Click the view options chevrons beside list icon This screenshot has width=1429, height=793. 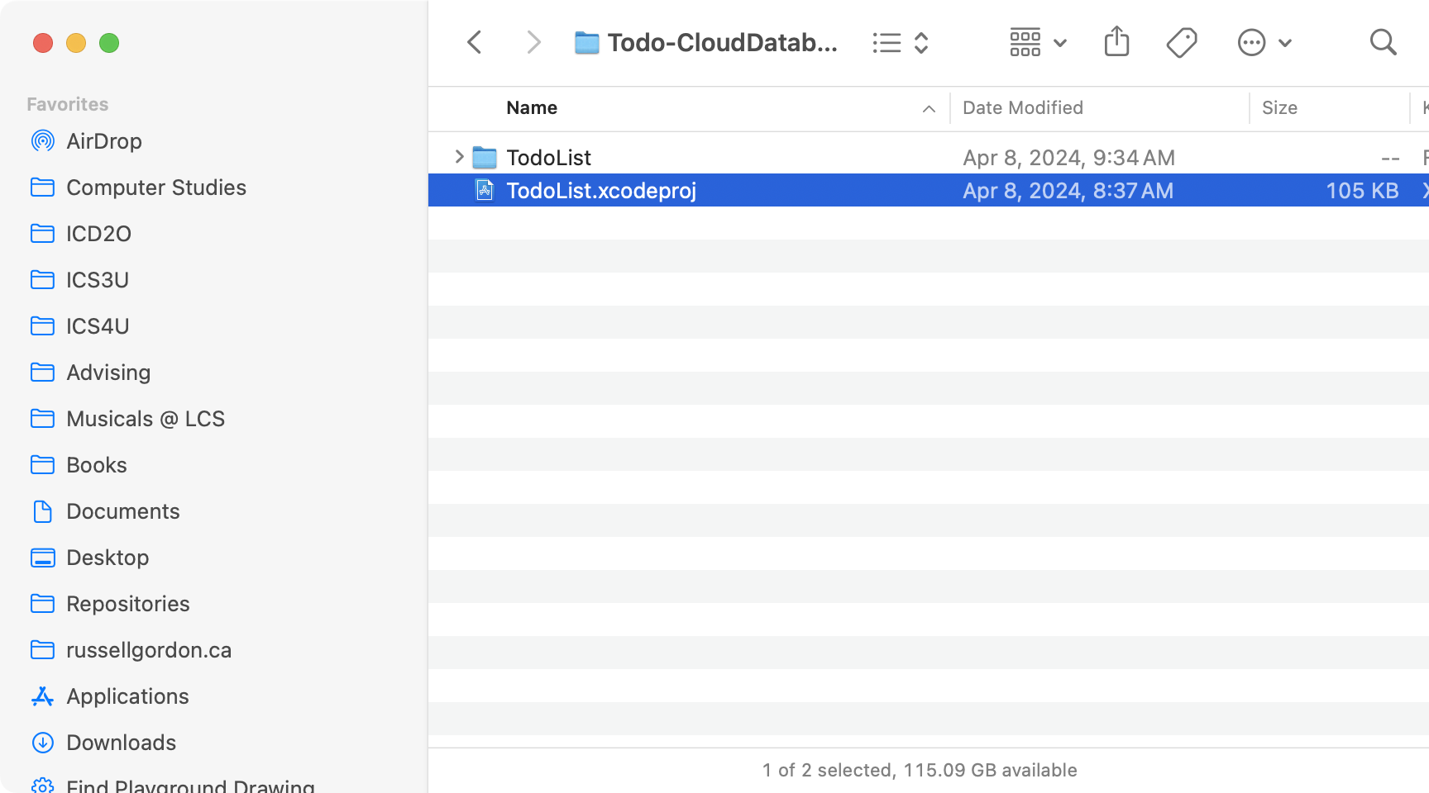tap(920, 42)
